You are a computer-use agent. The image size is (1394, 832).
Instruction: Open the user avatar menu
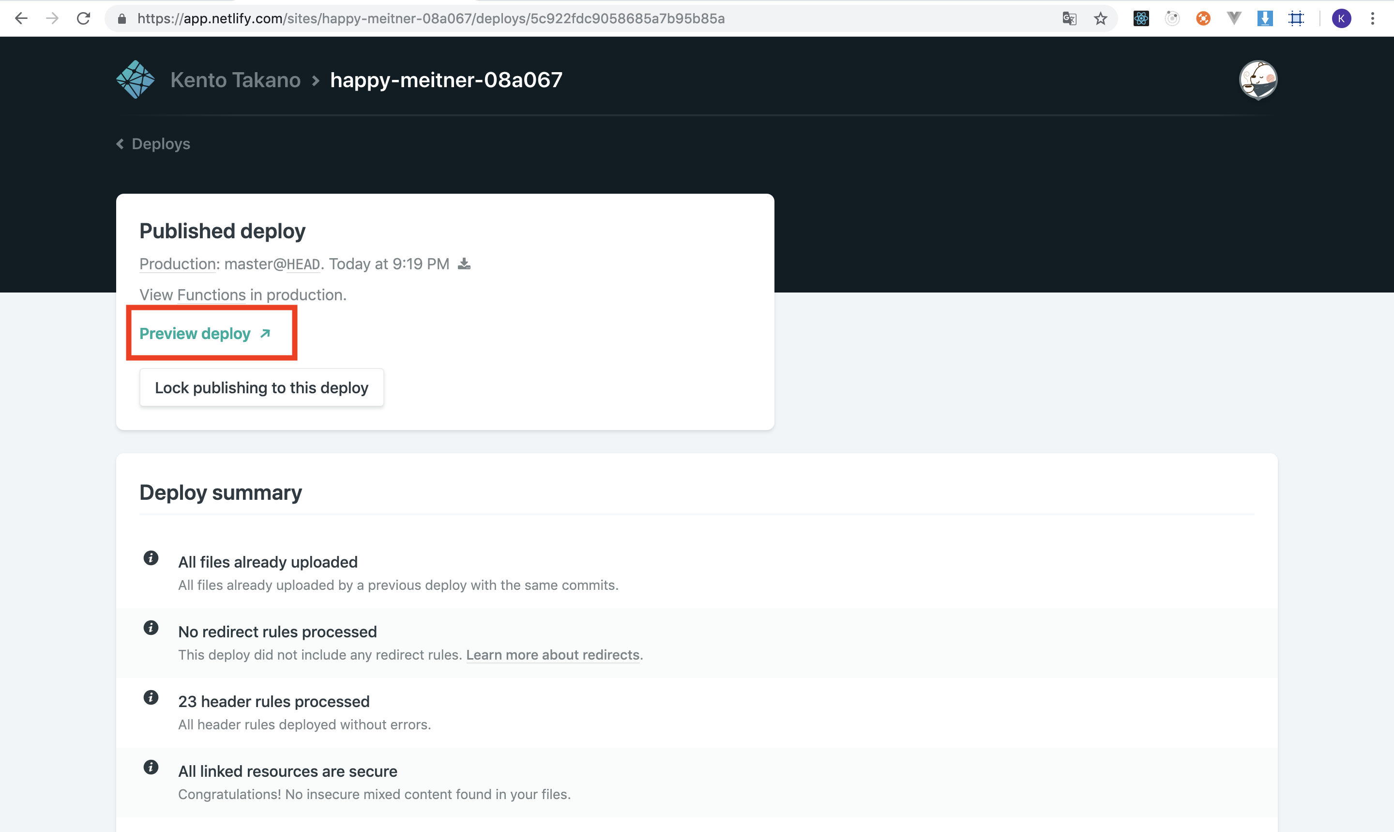(x=1258, y=79)
